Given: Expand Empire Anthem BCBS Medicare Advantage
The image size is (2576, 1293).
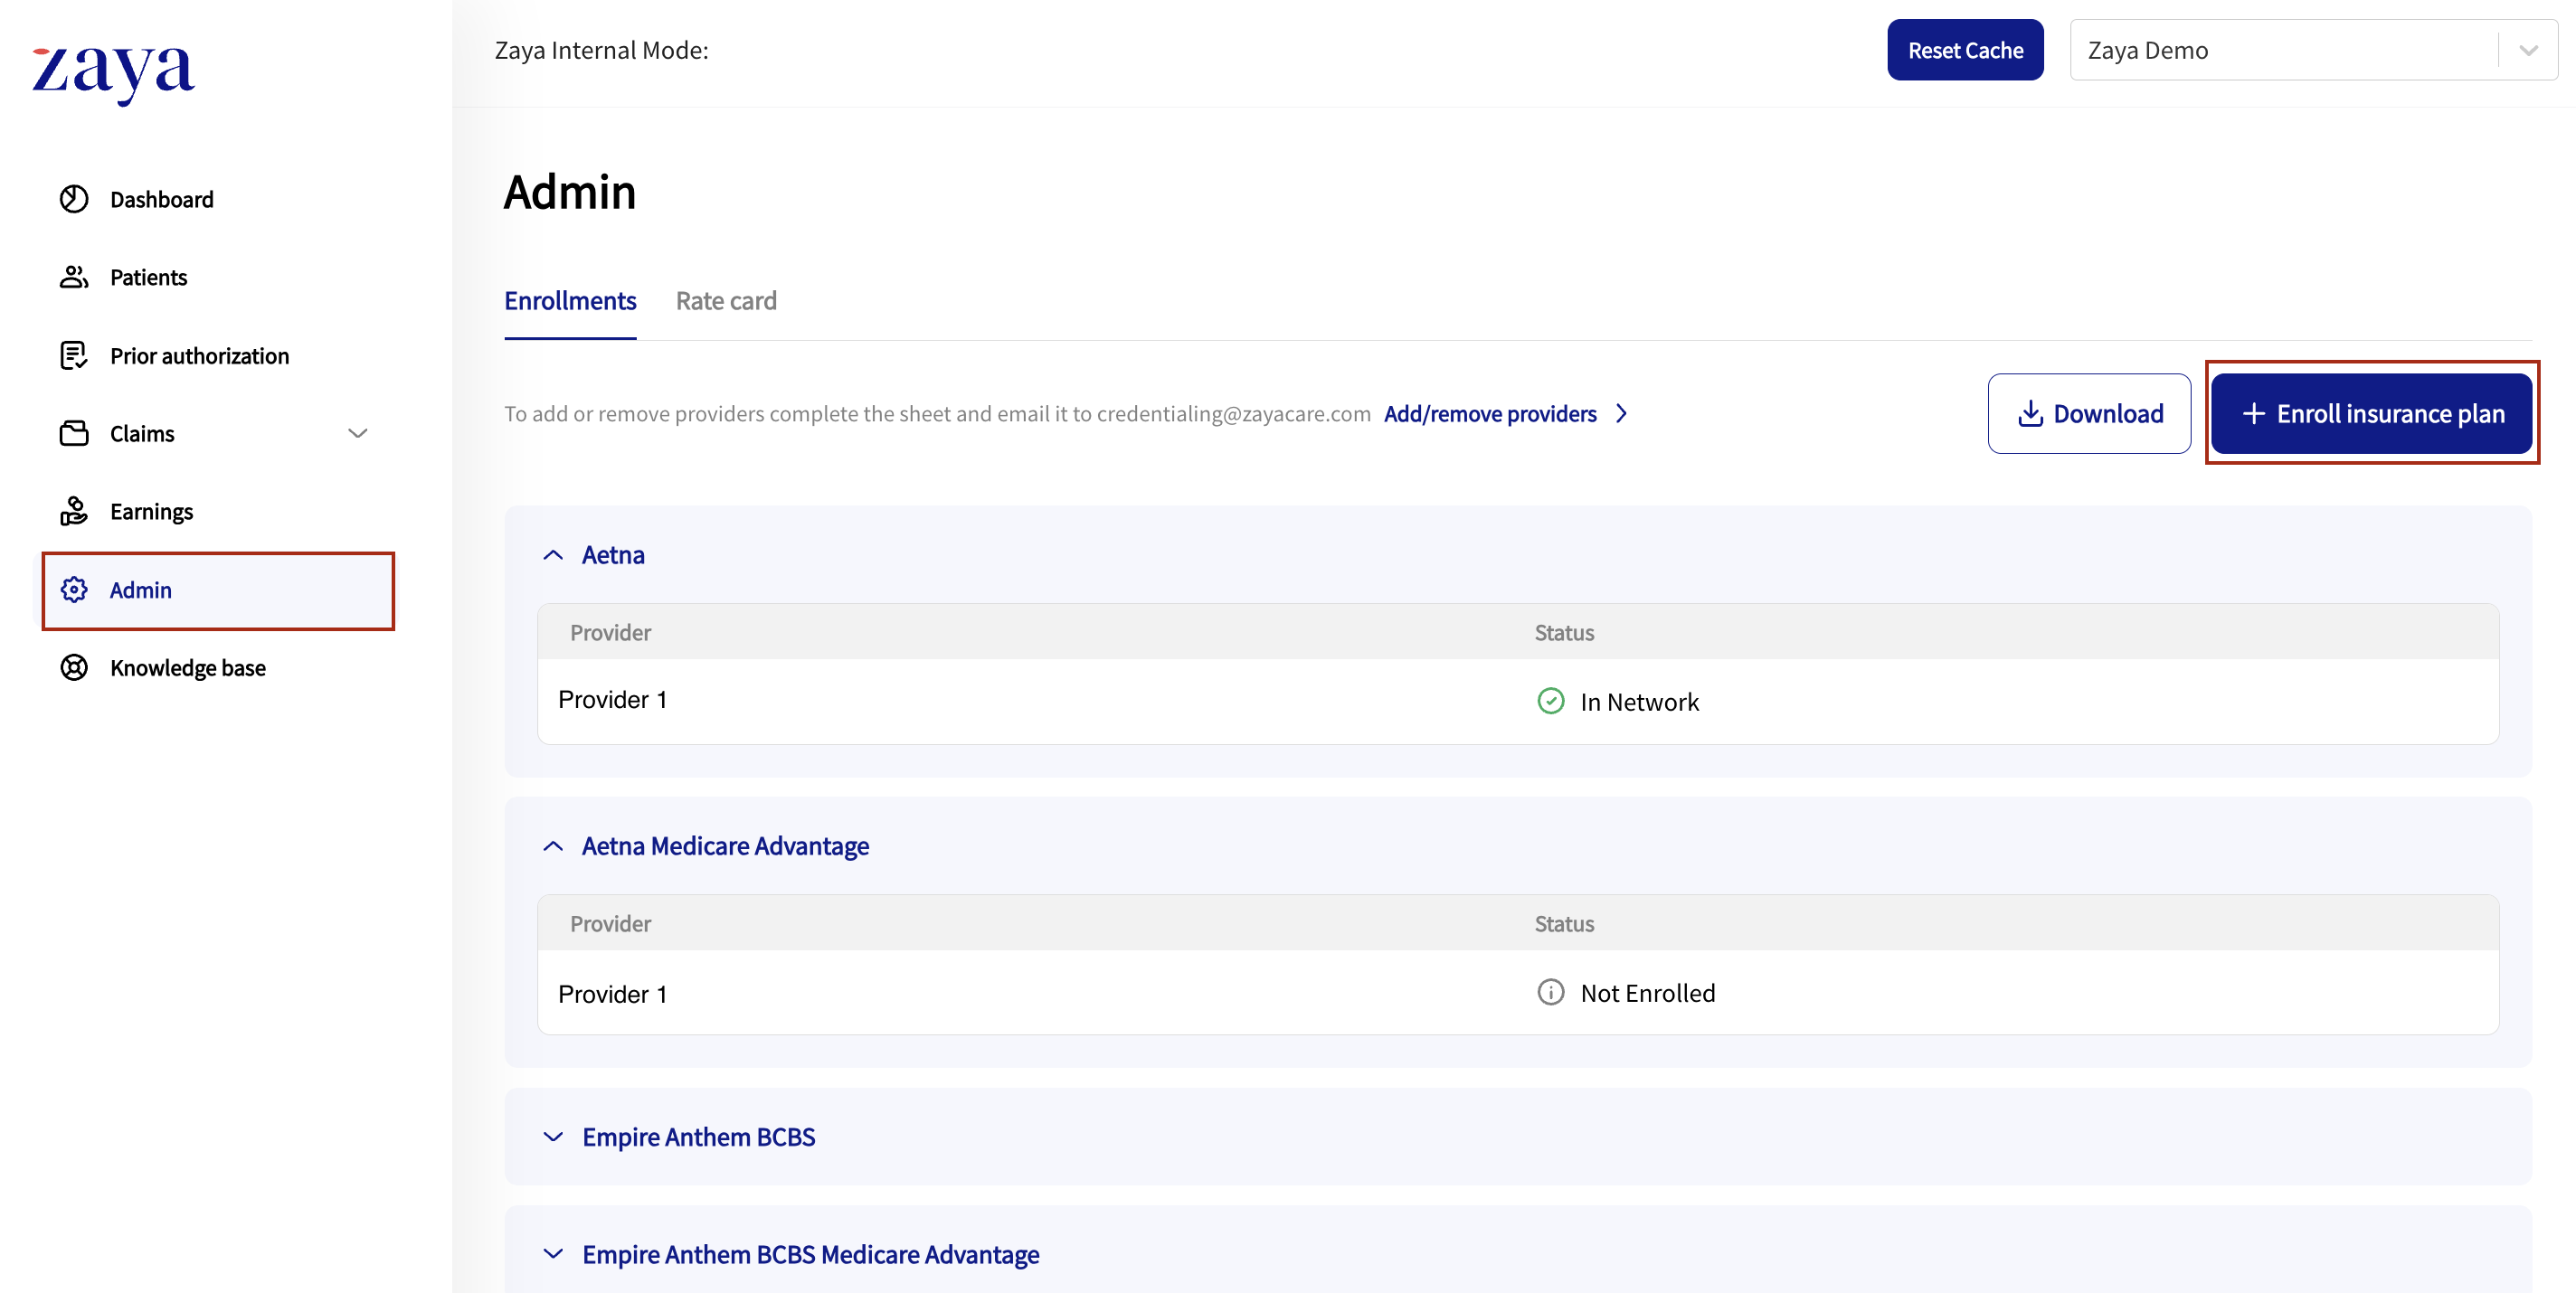Looking at the screenshot, I should pos(553,1254).
